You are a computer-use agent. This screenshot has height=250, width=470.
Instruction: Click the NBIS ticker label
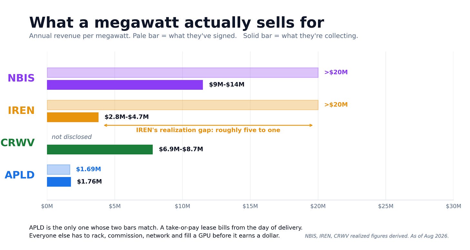[x=21, y=78]
